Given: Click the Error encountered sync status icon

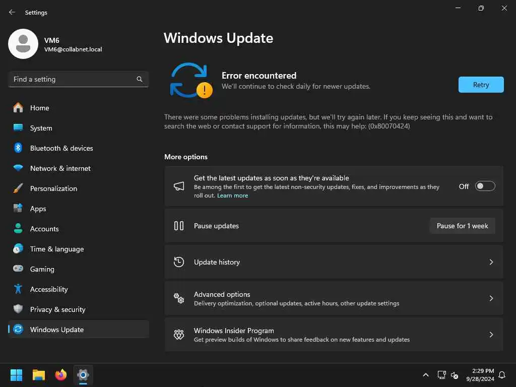Looking at the screenshot, I should click(191, 80).
